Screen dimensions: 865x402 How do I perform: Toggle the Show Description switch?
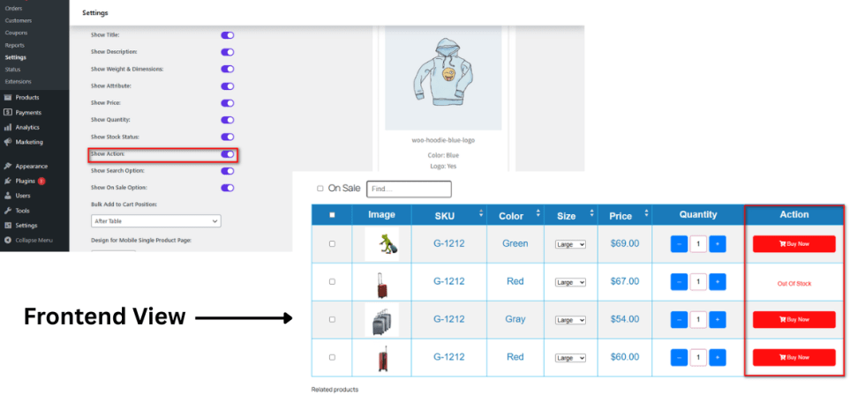pyautogui.click(x=228, y=52)
